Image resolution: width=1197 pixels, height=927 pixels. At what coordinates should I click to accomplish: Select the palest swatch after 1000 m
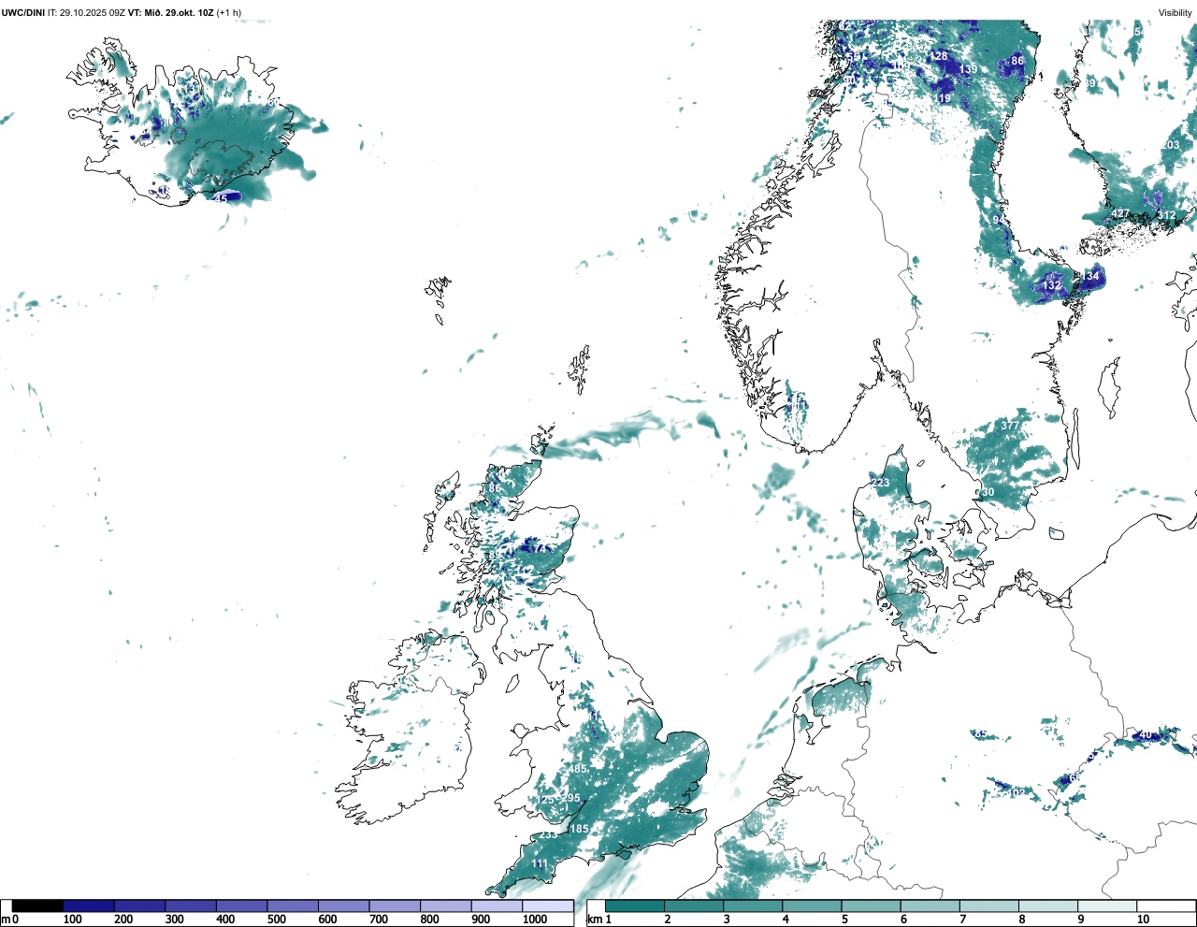[x=548, y=906]
